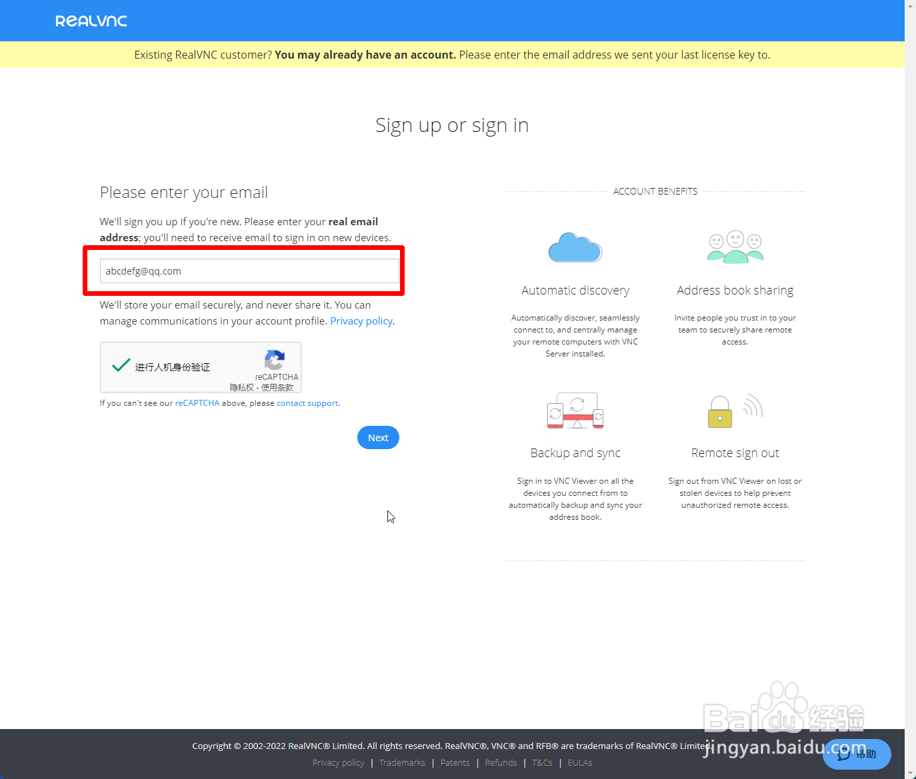
Task: Open the reCAPTCHA 使用条款 link
Action: tap(277, 388)
